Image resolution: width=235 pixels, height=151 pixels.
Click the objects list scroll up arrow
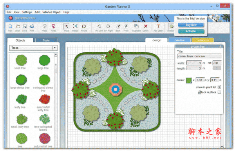coord(56,55)
